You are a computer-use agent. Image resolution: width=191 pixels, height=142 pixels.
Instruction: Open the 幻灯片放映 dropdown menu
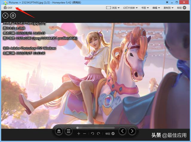(130, 8)
